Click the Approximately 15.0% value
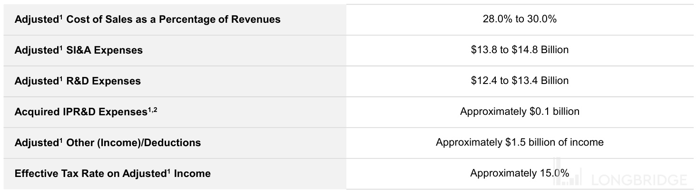This screenshot has height=195, width=697. [520, 173]
